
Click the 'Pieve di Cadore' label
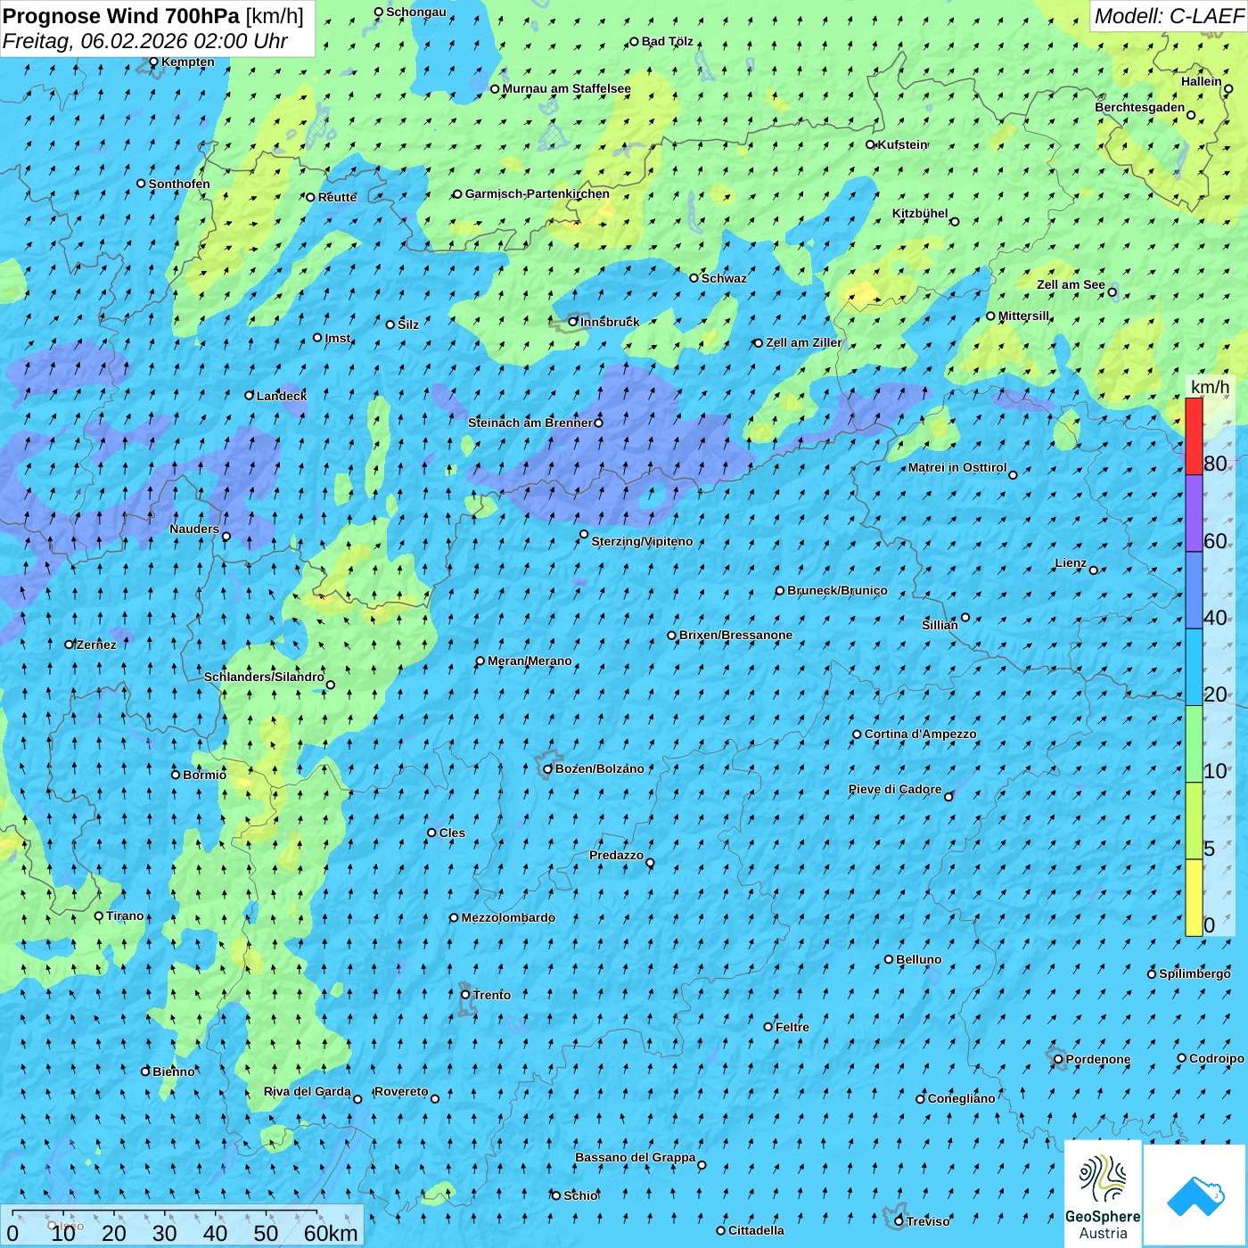895,789
